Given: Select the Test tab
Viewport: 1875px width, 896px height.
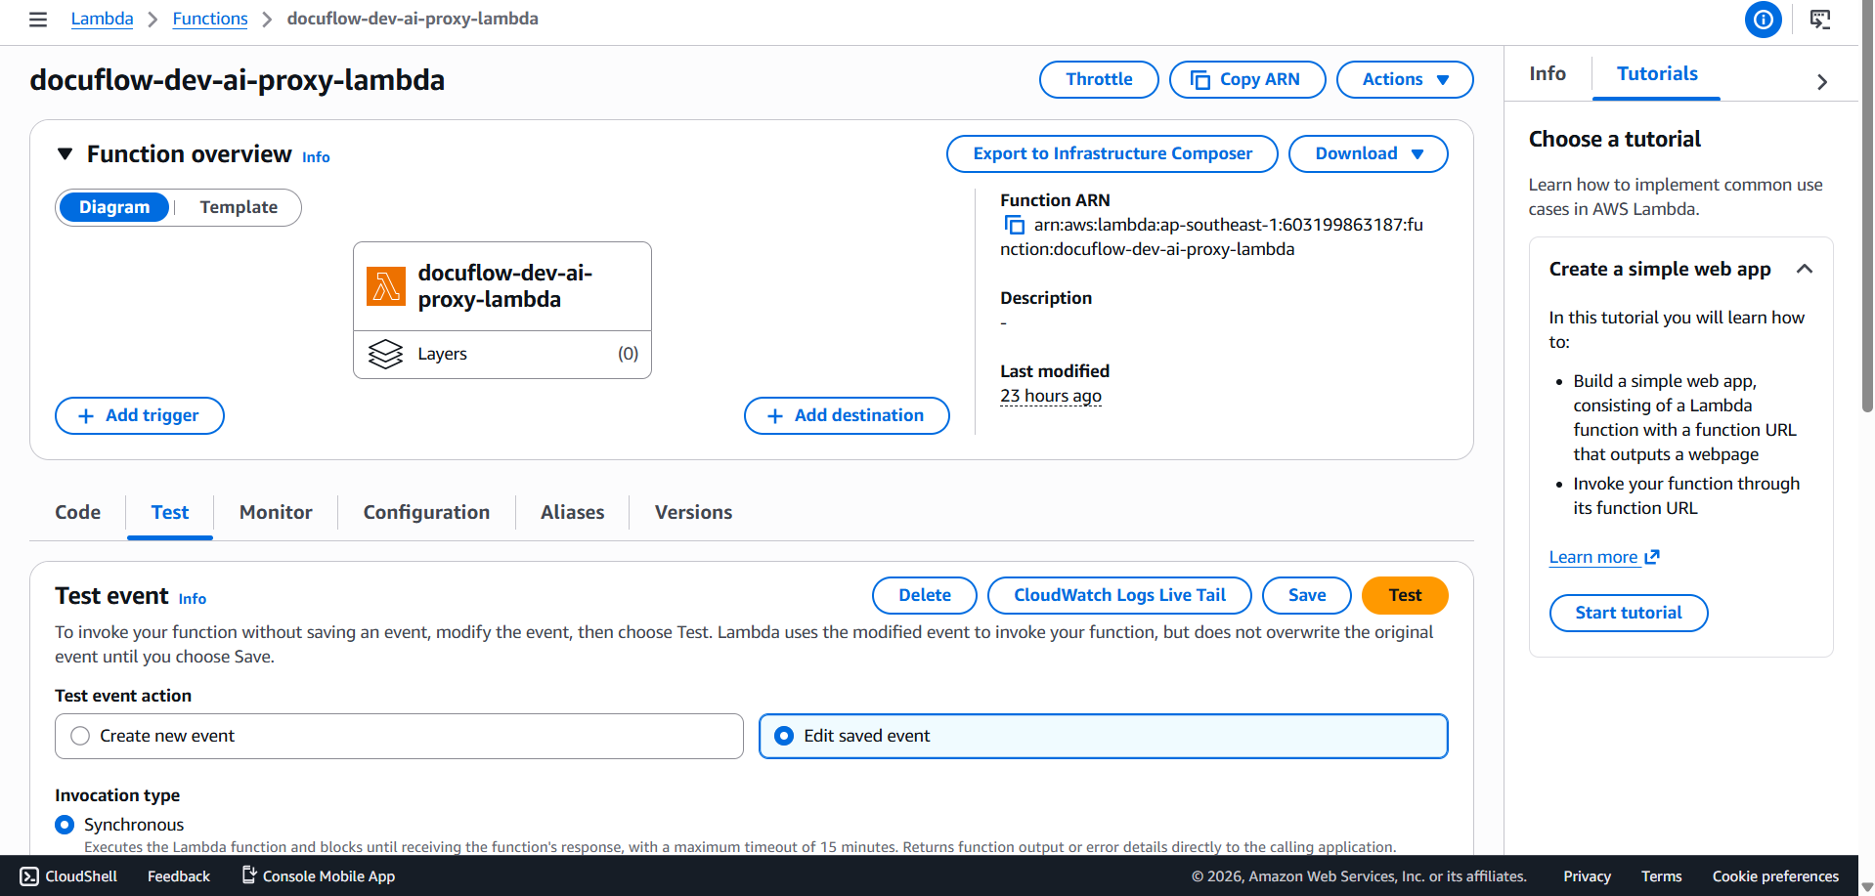Looking at the screenshot, I should click(170, 513).
